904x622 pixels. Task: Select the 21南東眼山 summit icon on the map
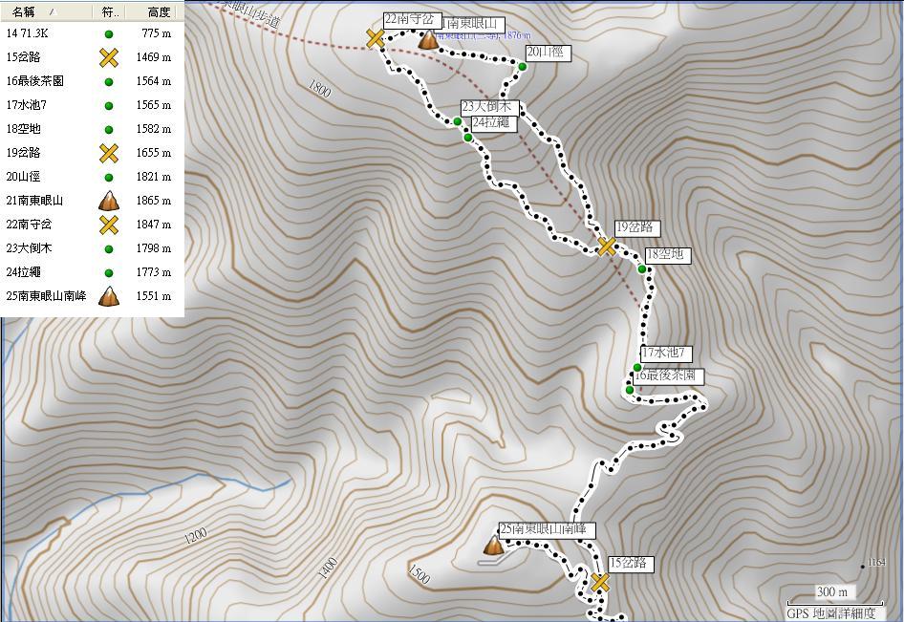[x=428, y=40]
